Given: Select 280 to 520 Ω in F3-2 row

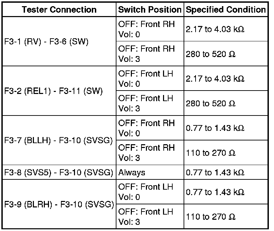Looking at the screenshot, I should coord(210,104).
